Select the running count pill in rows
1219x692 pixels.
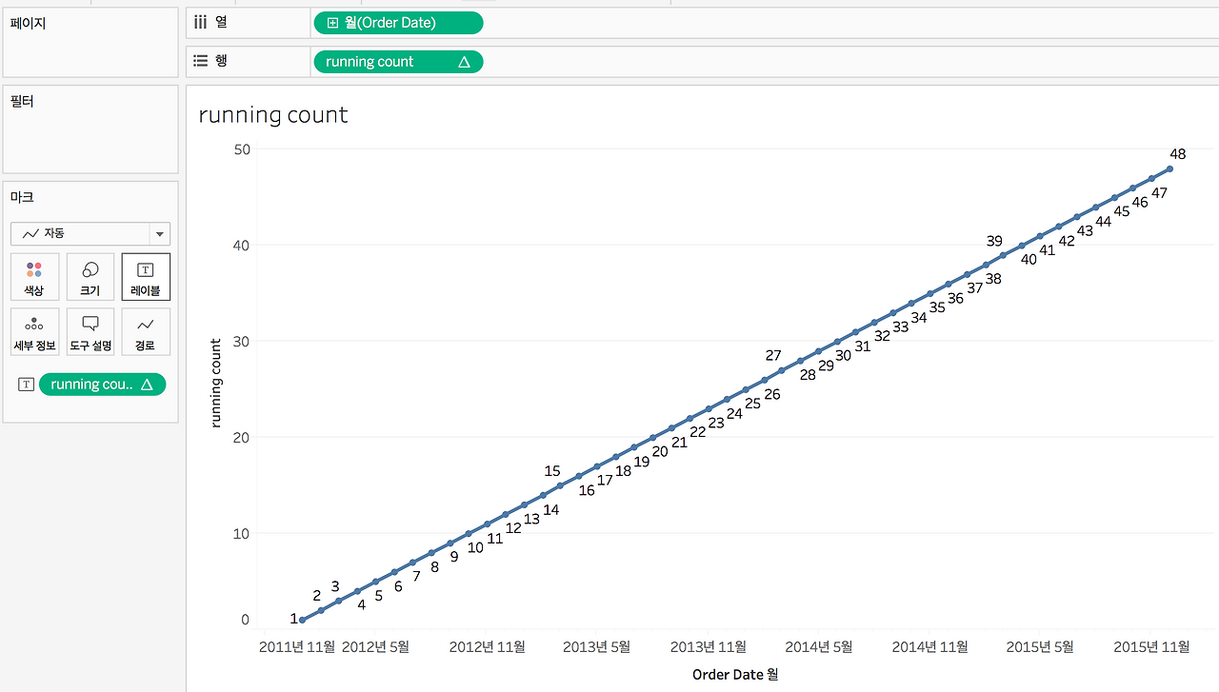tap(398, 62)
